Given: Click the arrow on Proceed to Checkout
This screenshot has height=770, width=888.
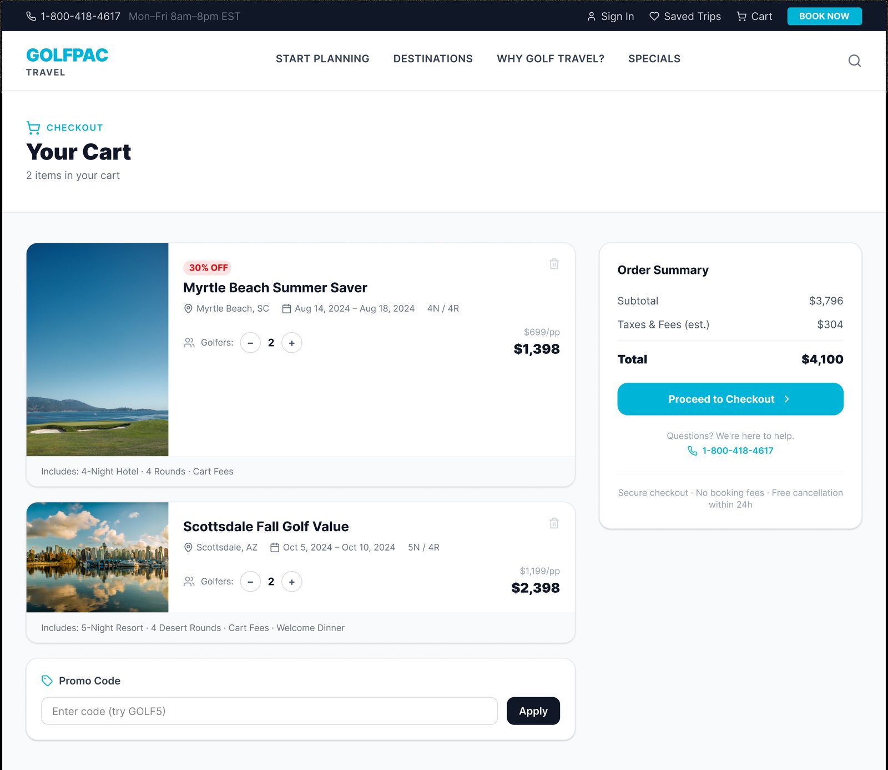Looking at the screenshot, I should point(786,399).
